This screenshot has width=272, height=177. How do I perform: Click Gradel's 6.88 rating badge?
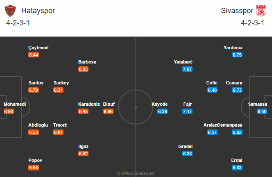(187, 154)
